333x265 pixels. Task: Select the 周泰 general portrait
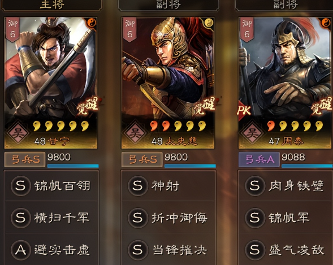[x=286, y=82]
